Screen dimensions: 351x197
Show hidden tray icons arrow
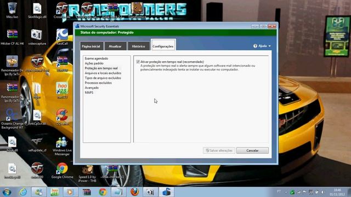[286, 192]
